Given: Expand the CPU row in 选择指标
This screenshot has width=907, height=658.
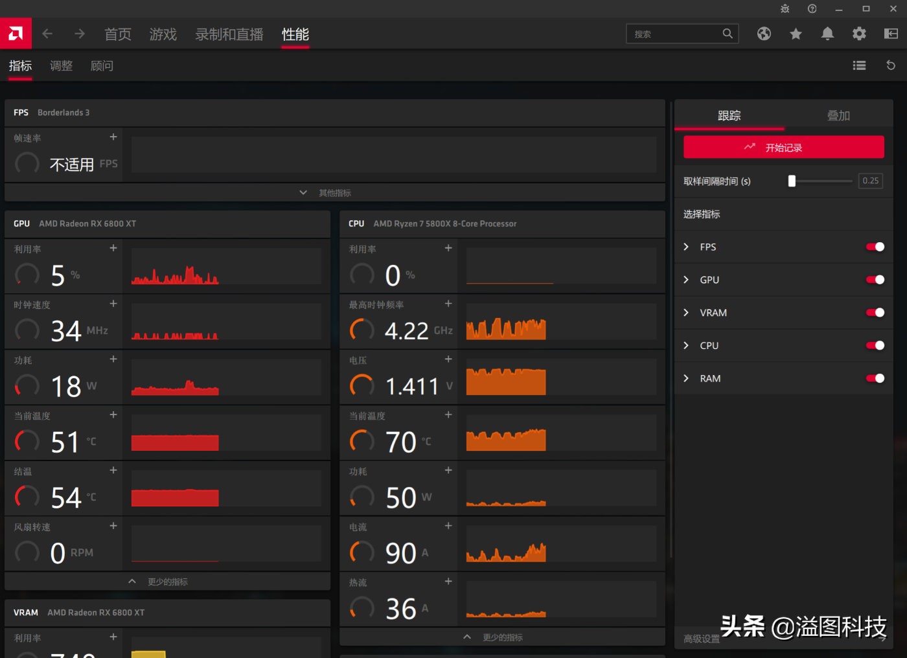Looking at the screenshot, I should click(686, 345).
